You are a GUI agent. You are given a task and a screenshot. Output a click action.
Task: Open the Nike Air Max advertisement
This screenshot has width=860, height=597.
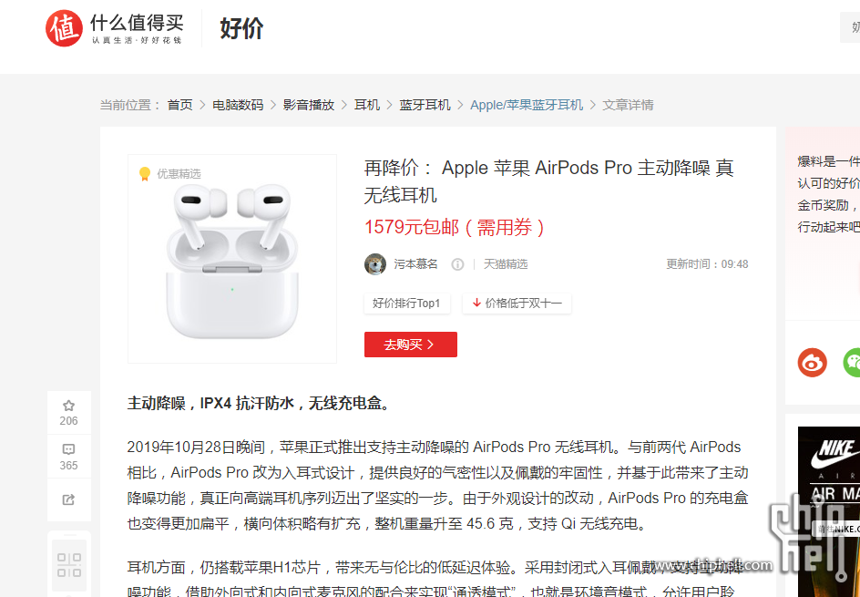click(x=829, y=511)
